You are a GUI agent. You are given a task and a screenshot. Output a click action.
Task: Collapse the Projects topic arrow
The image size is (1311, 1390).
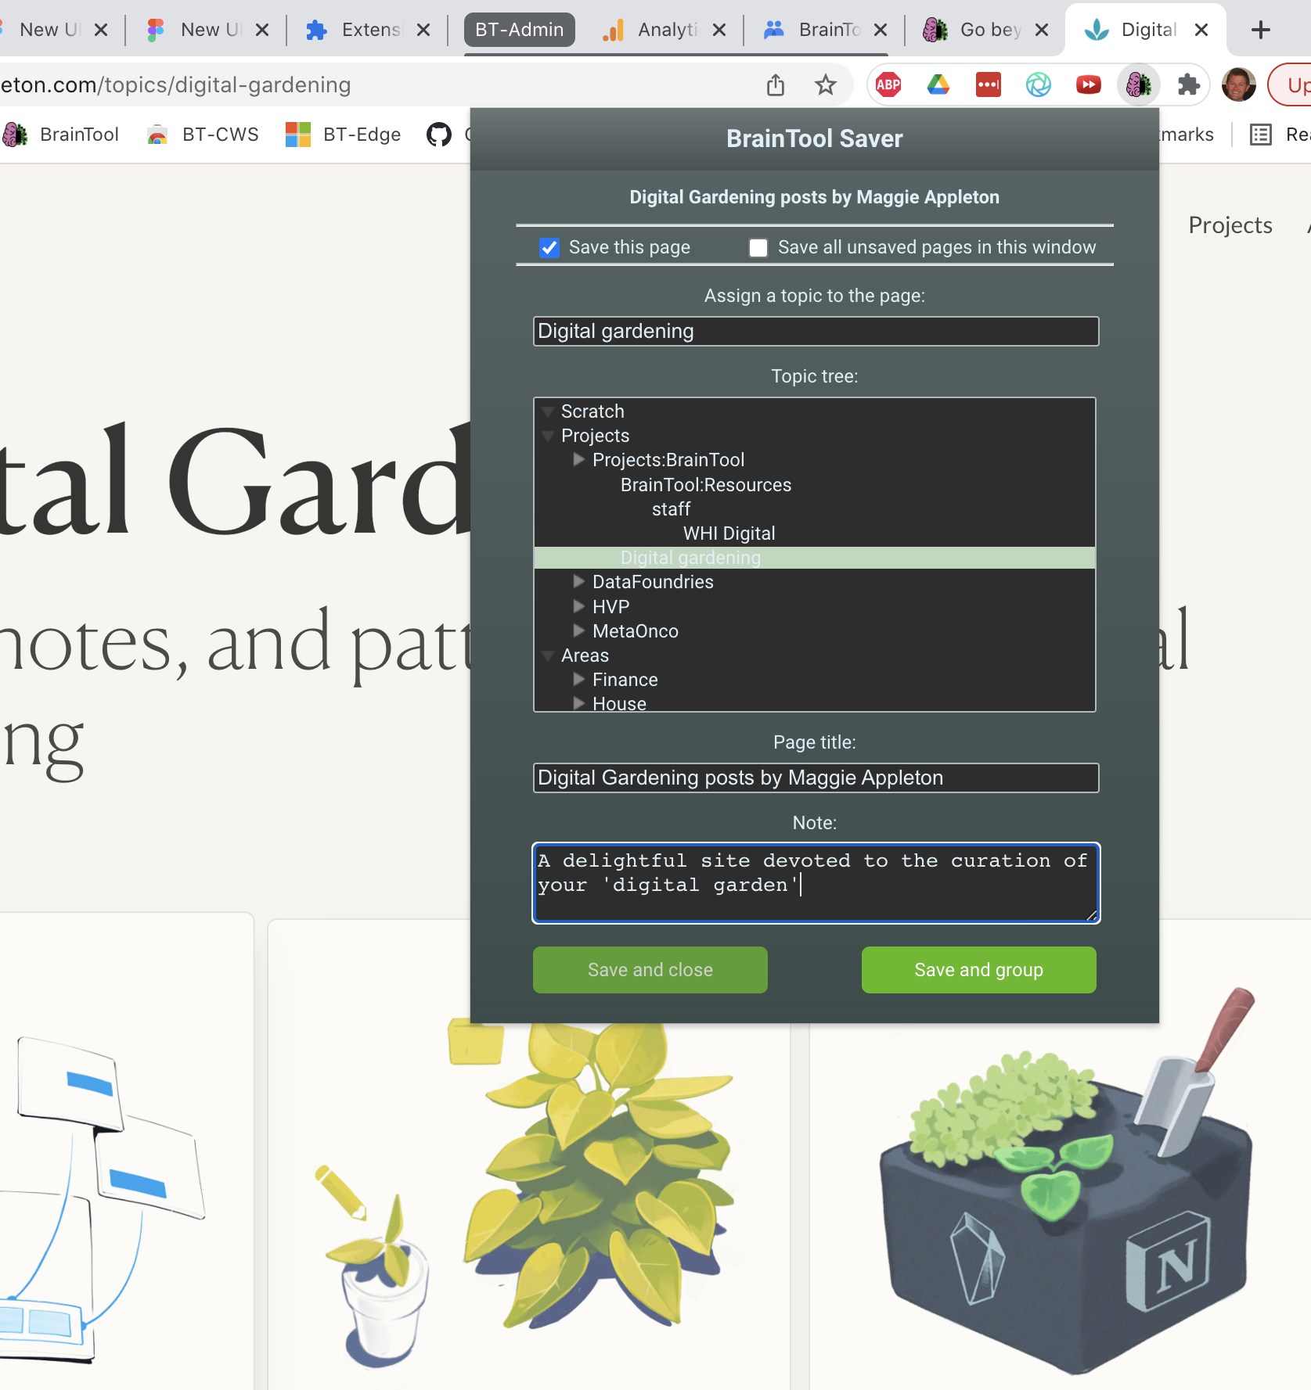(x=548, y=436)
